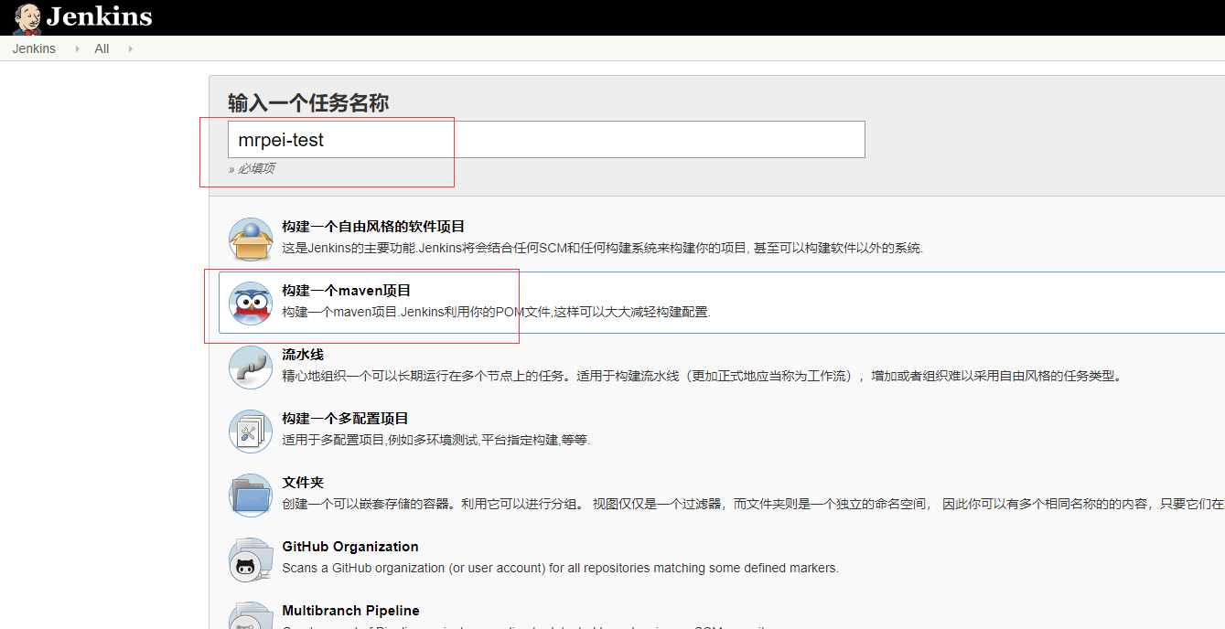Select the folder item icon
Screen dimensions: 1225x629
pos(251,496)
